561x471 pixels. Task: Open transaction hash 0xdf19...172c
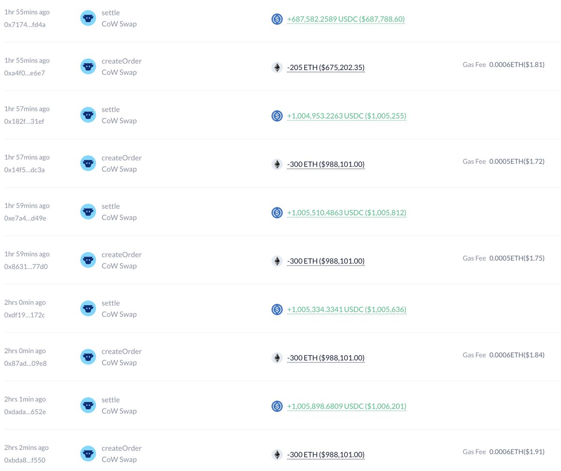tap(25, 314)
